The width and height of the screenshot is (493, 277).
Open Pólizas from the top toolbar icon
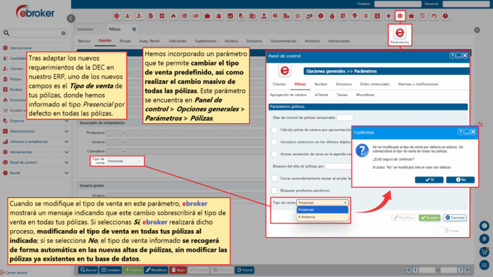[150, 16]
